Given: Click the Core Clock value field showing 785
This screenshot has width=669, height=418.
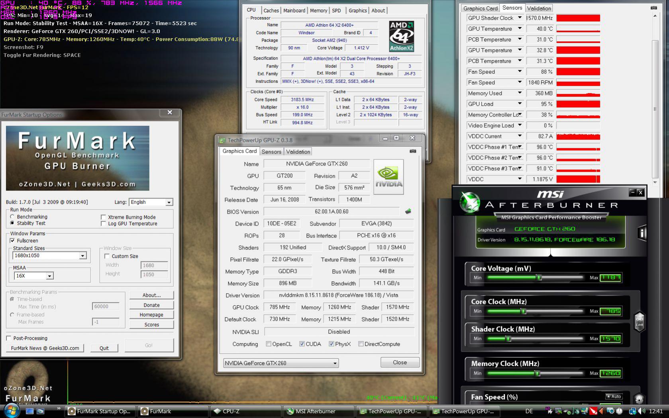Looking at the screenshot, I should tap(610, 311).
